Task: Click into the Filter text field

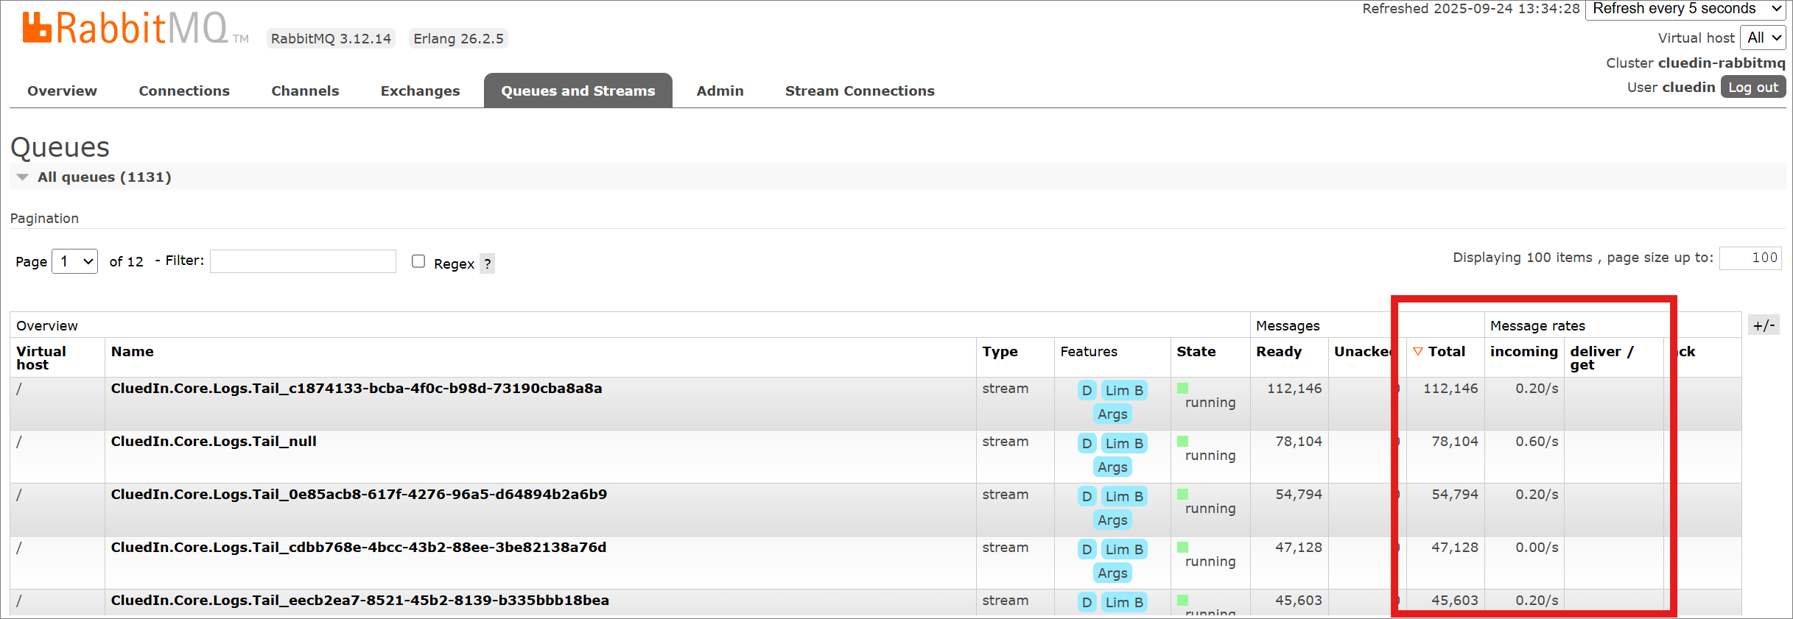Action: tap(303, 261)
